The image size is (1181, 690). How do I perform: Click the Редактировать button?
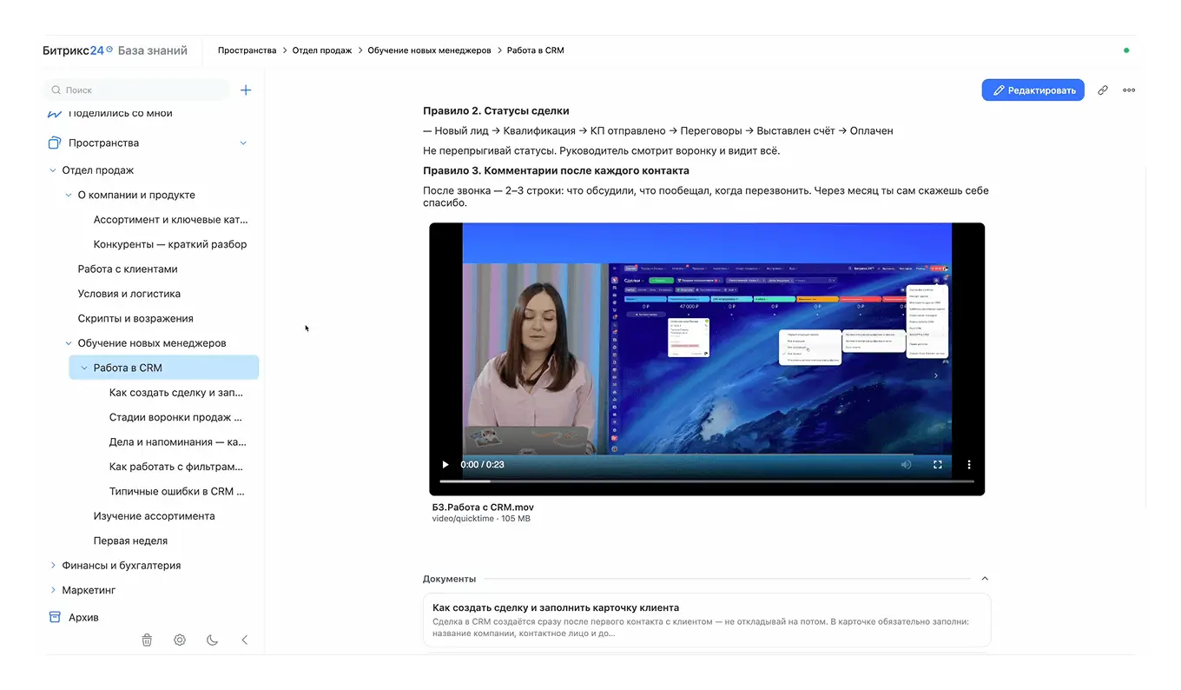click(x=1033, y=90)
